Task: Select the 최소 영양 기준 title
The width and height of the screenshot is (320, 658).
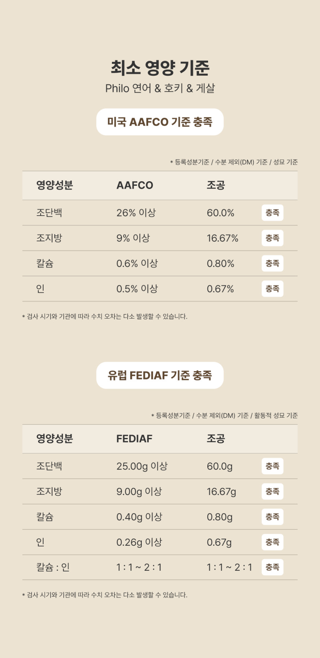Action: coord(160,68)
